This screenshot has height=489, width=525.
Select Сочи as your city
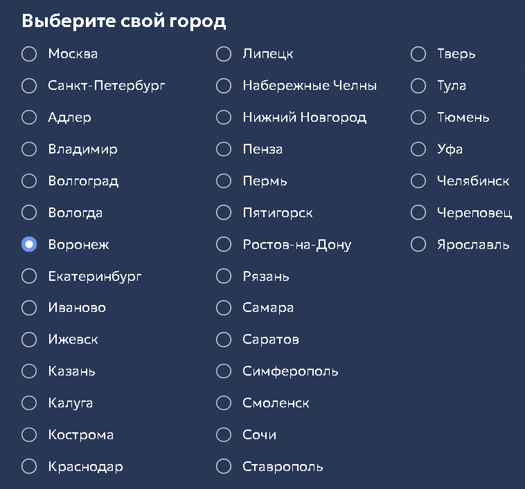[x=224, y=435]
